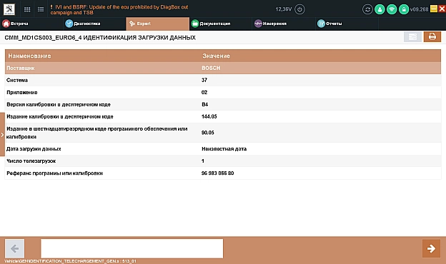Click the reference number 96 983 066 80

pos(217,173)
